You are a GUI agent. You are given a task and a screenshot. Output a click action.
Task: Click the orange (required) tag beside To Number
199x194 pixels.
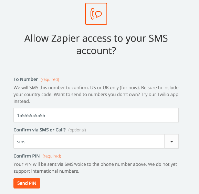pyautogui.click(x=50, y=79)
